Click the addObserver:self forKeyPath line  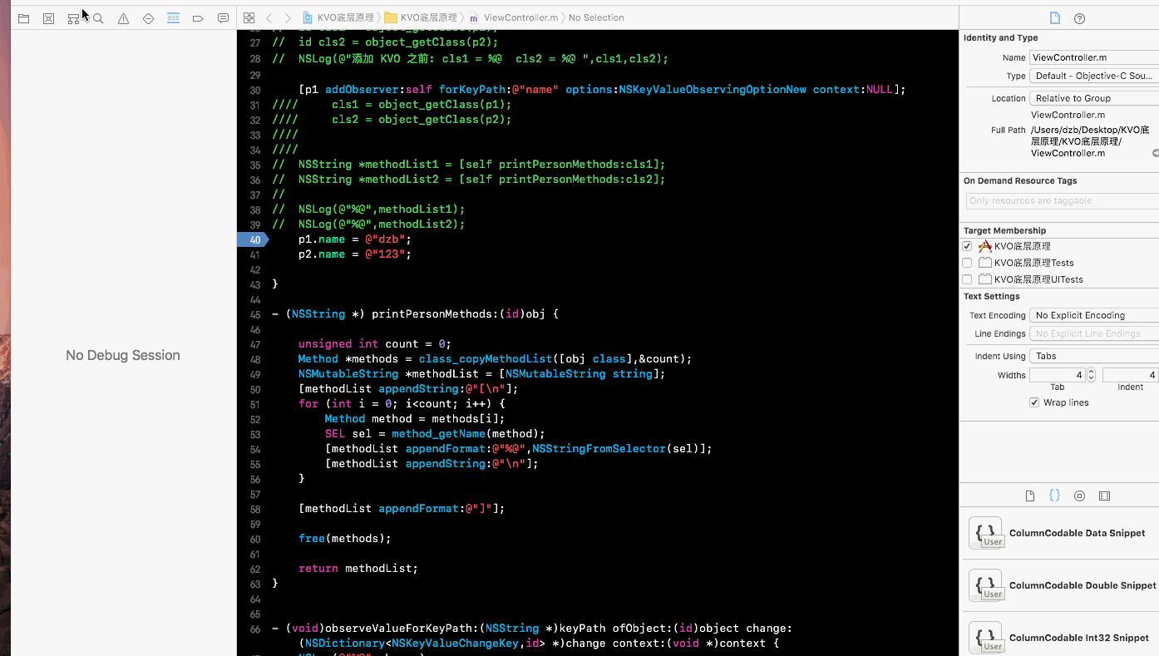(602, 90)
